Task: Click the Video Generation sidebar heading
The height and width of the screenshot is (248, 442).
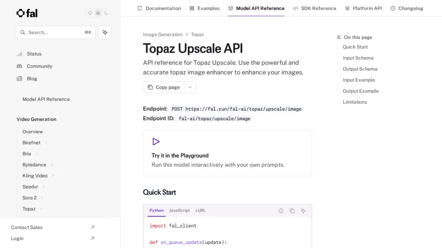Action: click(x=36, y=119)
